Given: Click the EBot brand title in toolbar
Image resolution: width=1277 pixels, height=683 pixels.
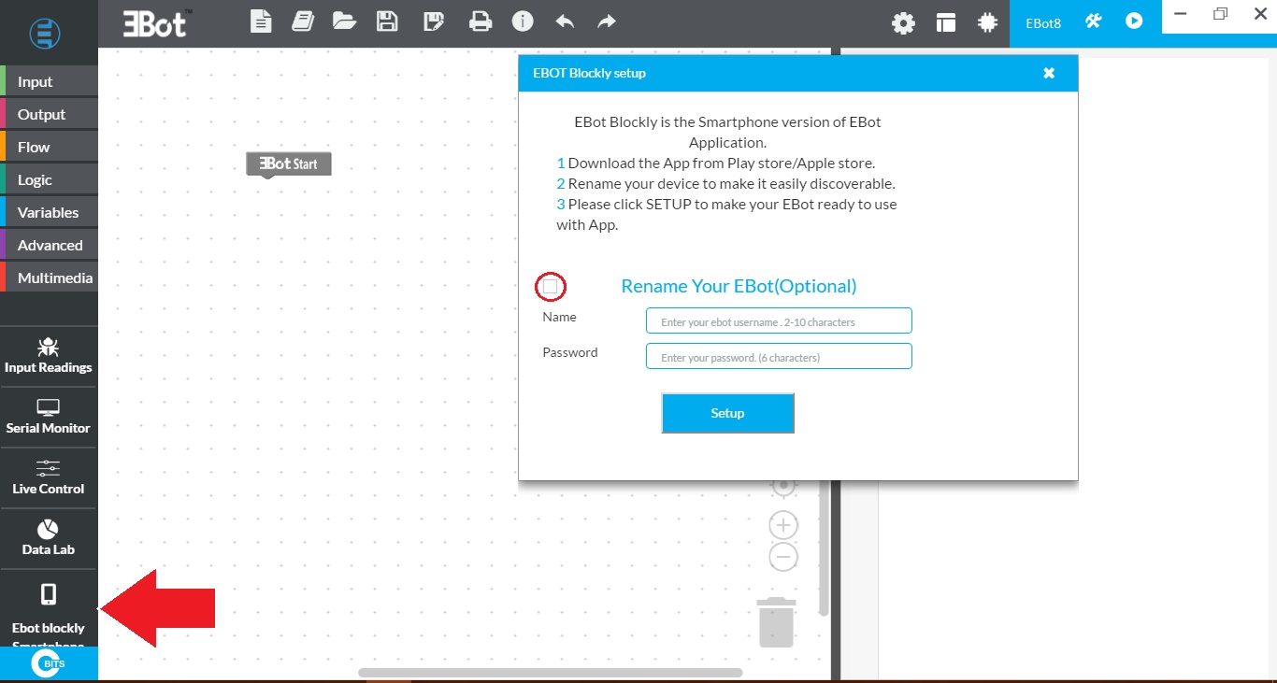Looking at the screenshot, I should click(x=158, y=23).
